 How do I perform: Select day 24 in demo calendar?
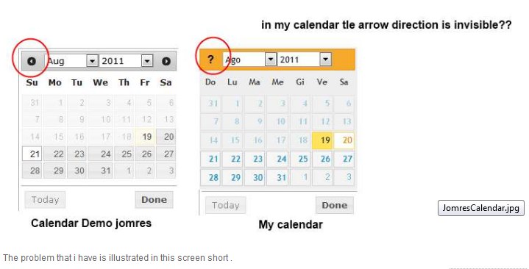[101, 154]
